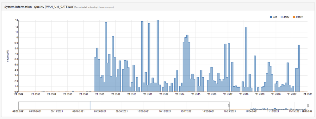The width and height of the screenshot is (316, 119).
Task: Click the 0.0 value on the y-axis
Action: [16, 92]
